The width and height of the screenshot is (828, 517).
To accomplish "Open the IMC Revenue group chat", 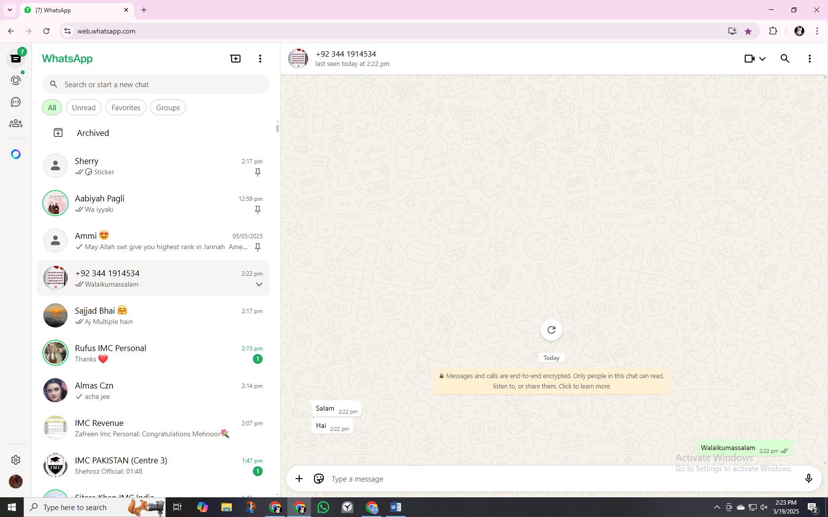I will [x=154, y=428].
